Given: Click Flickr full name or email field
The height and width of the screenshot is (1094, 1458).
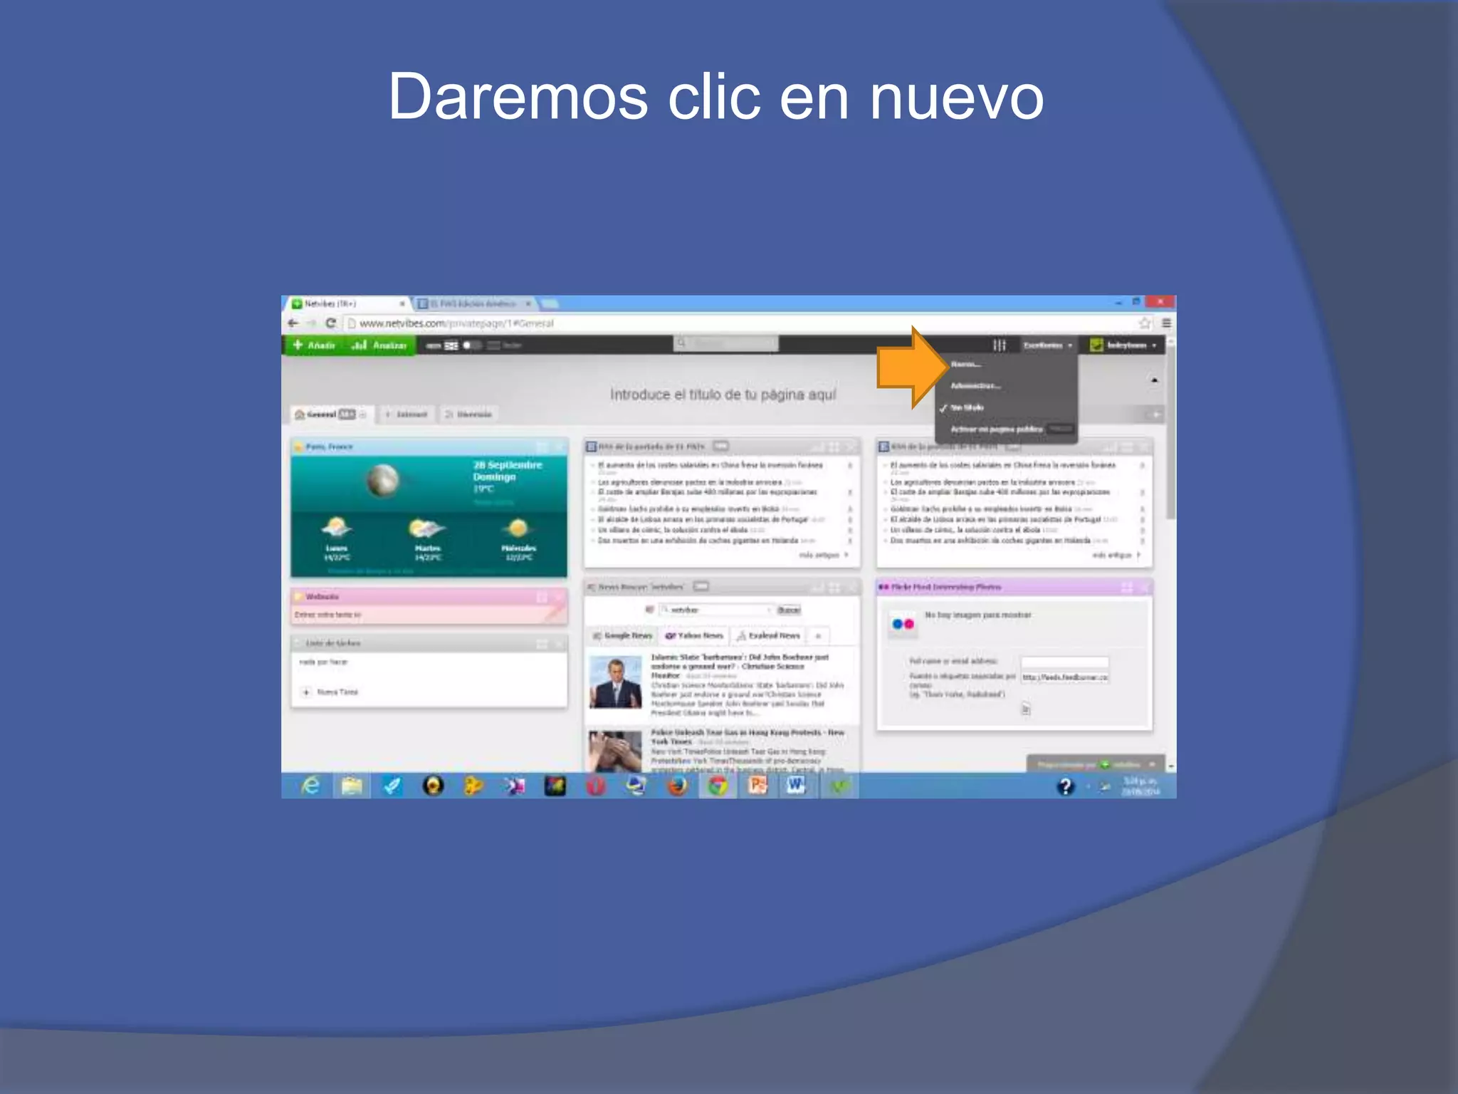Looking at the screenshot, I should (1065, 662).
